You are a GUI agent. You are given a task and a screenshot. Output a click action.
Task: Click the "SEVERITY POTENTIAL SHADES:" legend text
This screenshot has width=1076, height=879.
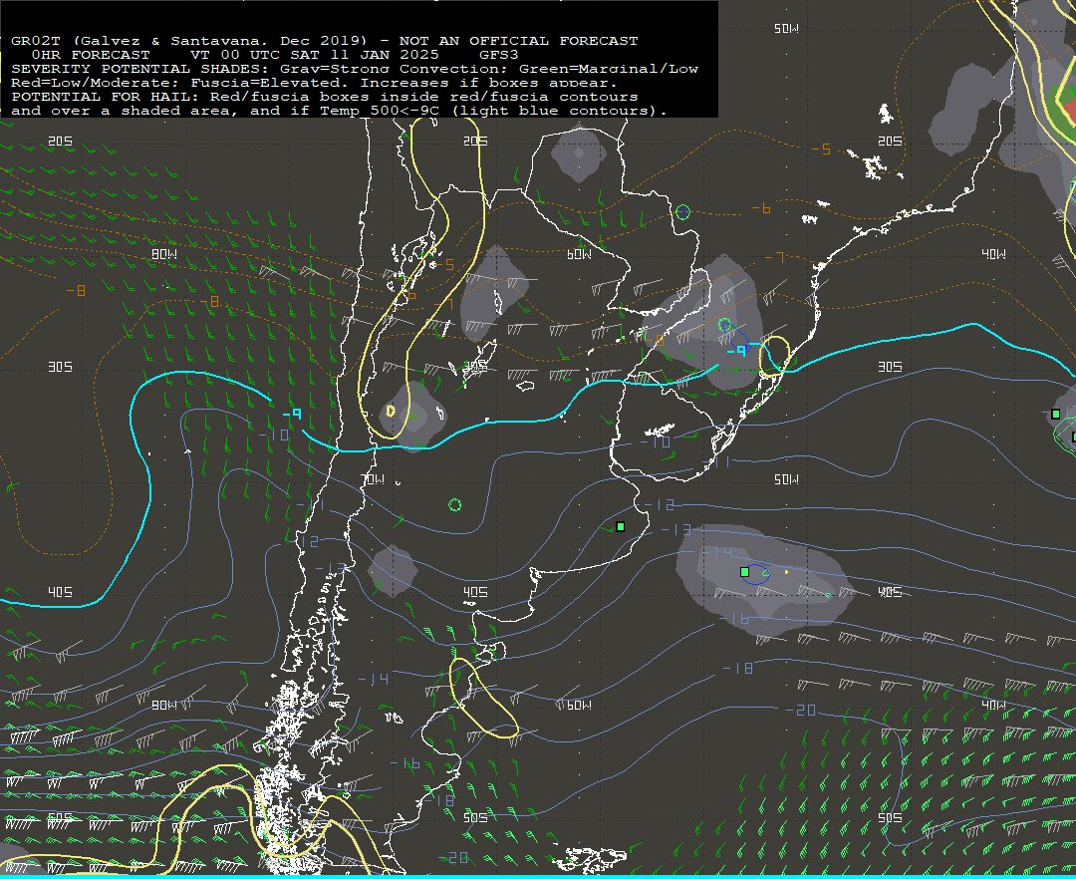coord(140,69)
